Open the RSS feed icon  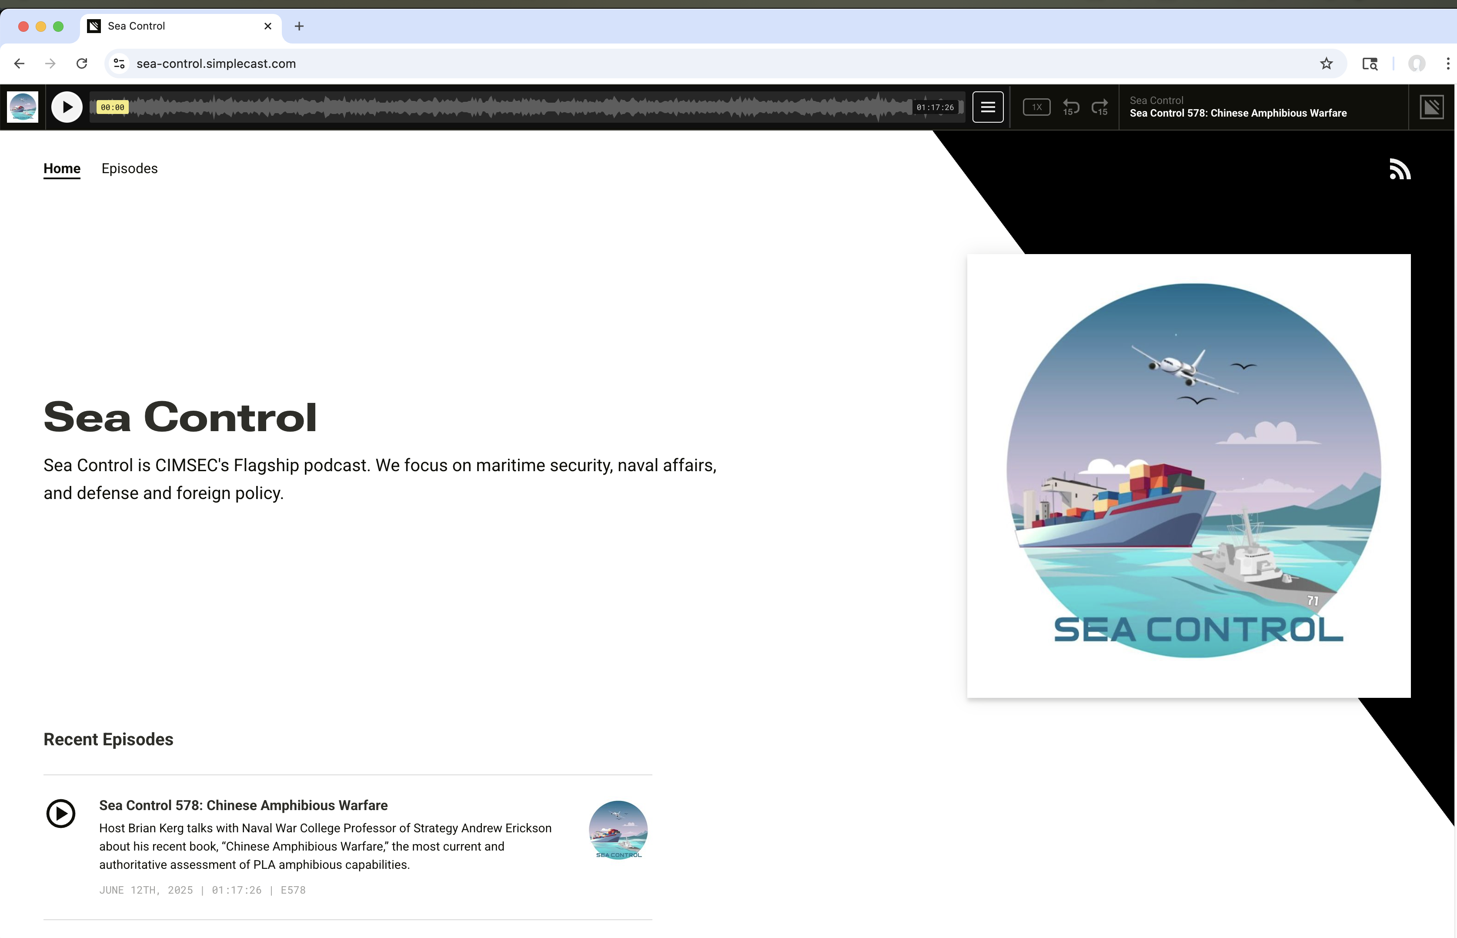coord(1400,169)
